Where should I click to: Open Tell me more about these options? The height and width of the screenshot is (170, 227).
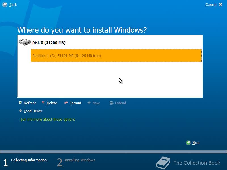click(x=47, y=120)
